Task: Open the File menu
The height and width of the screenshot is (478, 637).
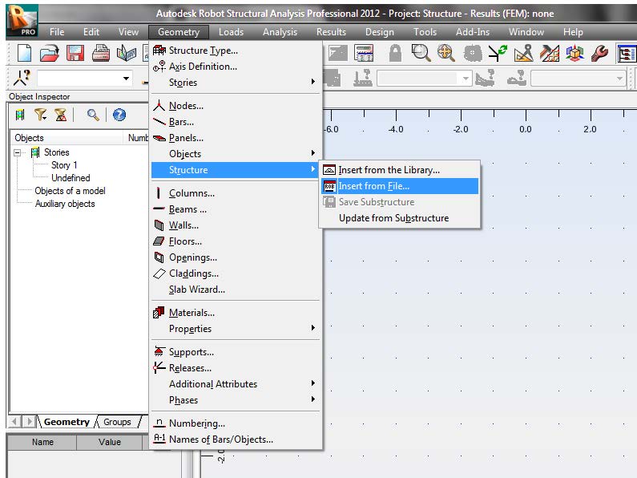Action: point(57,32)
